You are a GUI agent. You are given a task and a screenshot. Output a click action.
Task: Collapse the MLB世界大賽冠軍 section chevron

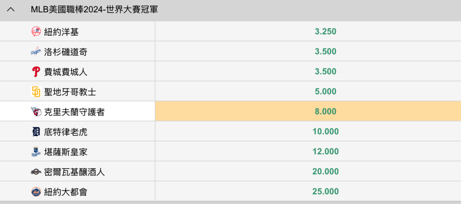click(x=11, y=9)
